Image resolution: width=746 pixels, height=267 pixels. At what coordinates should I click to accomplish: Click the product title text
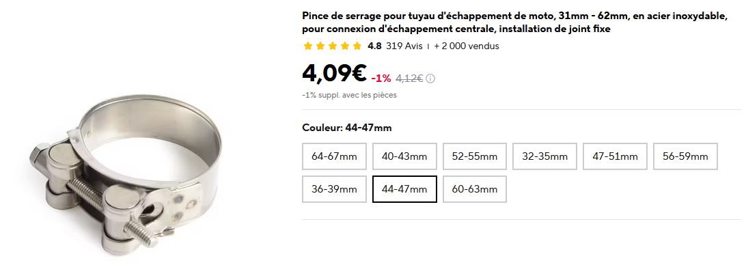tap(515, 23)
